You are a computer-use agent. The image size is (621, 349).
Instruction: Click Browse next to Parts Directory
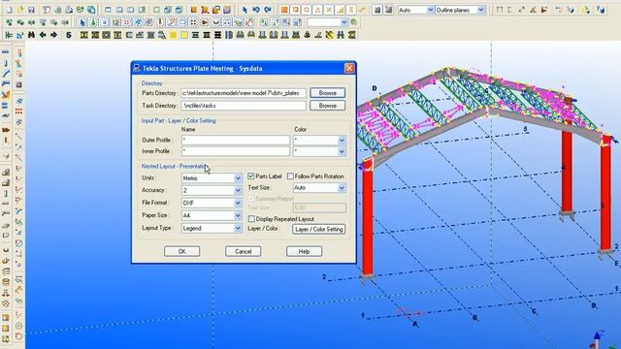[x=328, y=93]
